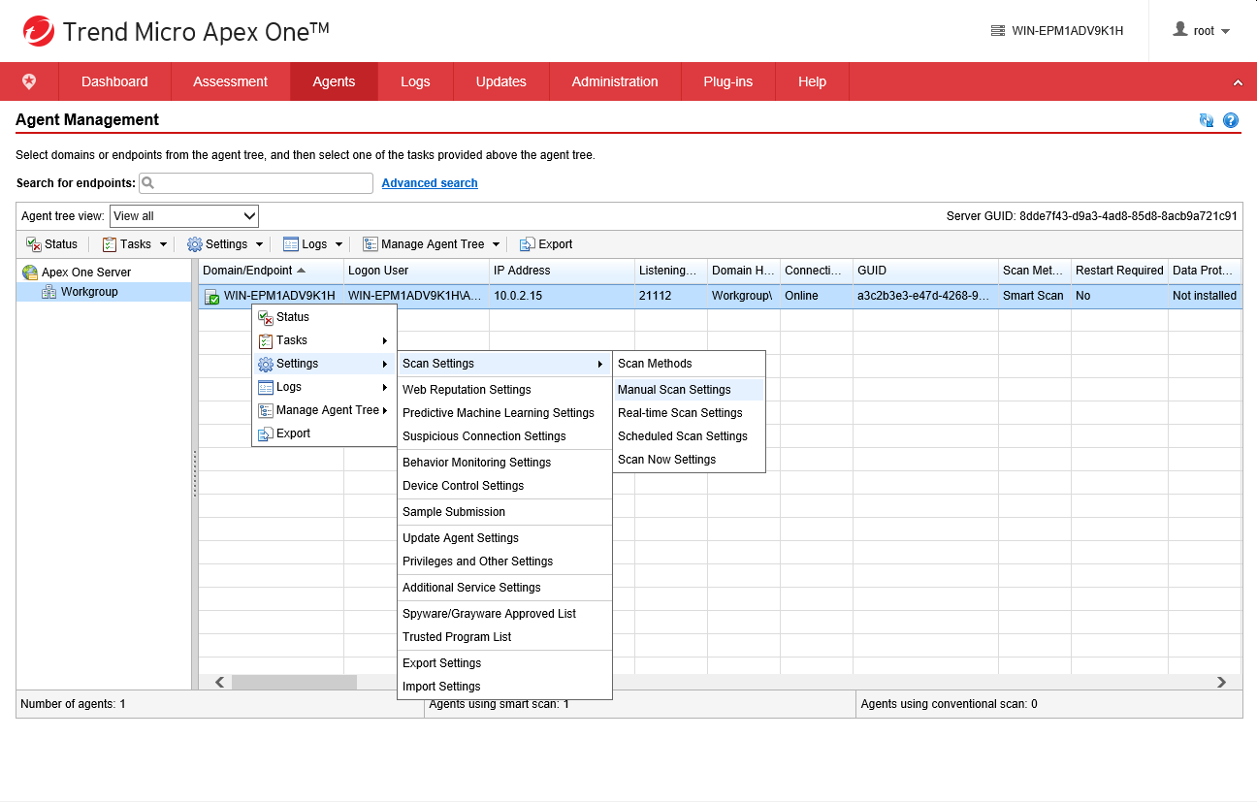Click the Workgroup domain icon in tree
The width and height of the screenshot is (1257, 802).
click(48, 292)
